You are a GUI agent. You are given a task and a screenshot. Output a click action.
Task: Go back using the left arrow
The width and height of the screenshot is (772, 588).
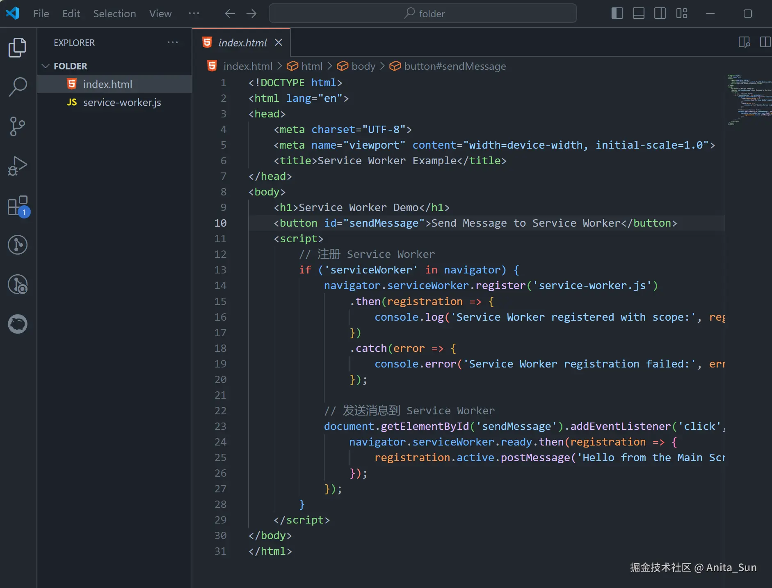[230, 14]
